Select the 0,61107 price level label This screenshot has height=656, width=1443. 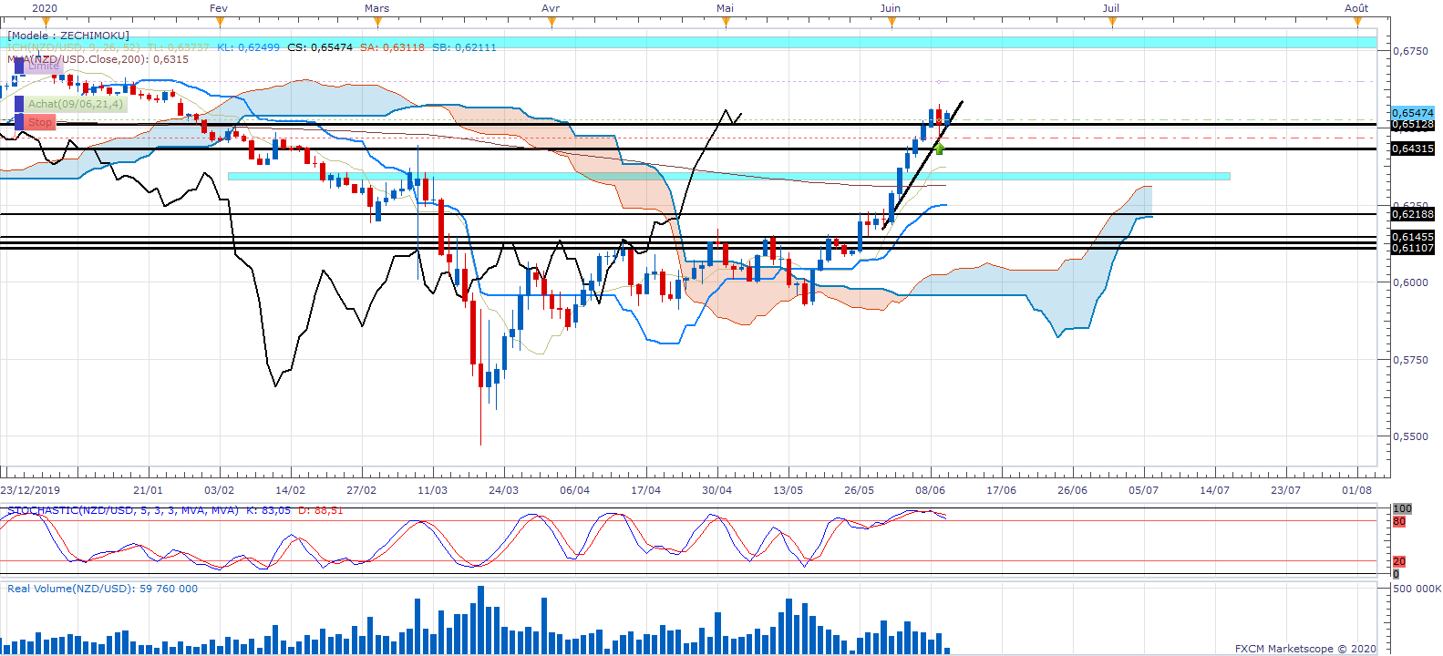point(1413,248)
